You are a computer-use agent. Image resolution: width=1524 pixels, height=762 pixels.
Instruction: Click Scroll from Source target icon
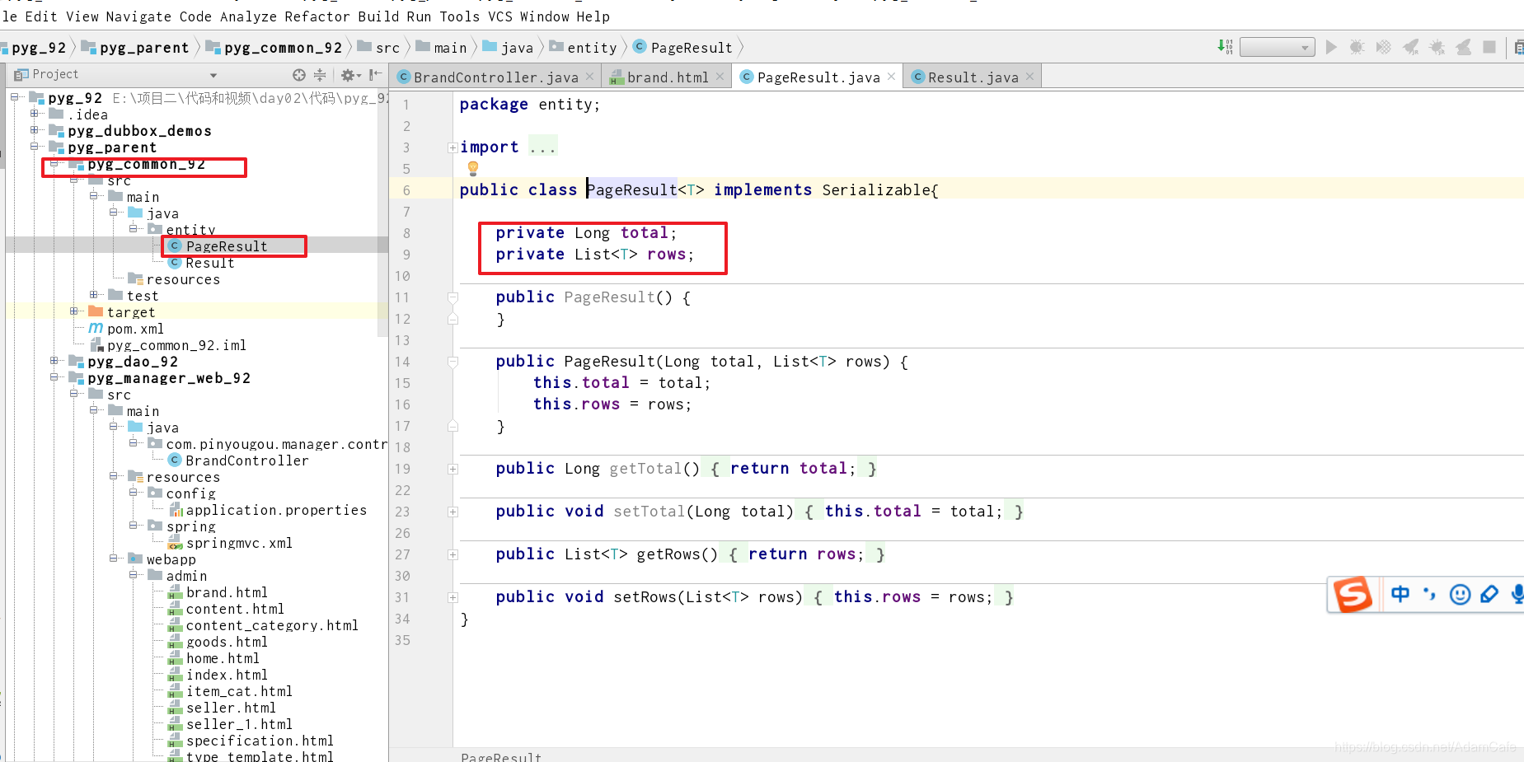coord(298,75)
